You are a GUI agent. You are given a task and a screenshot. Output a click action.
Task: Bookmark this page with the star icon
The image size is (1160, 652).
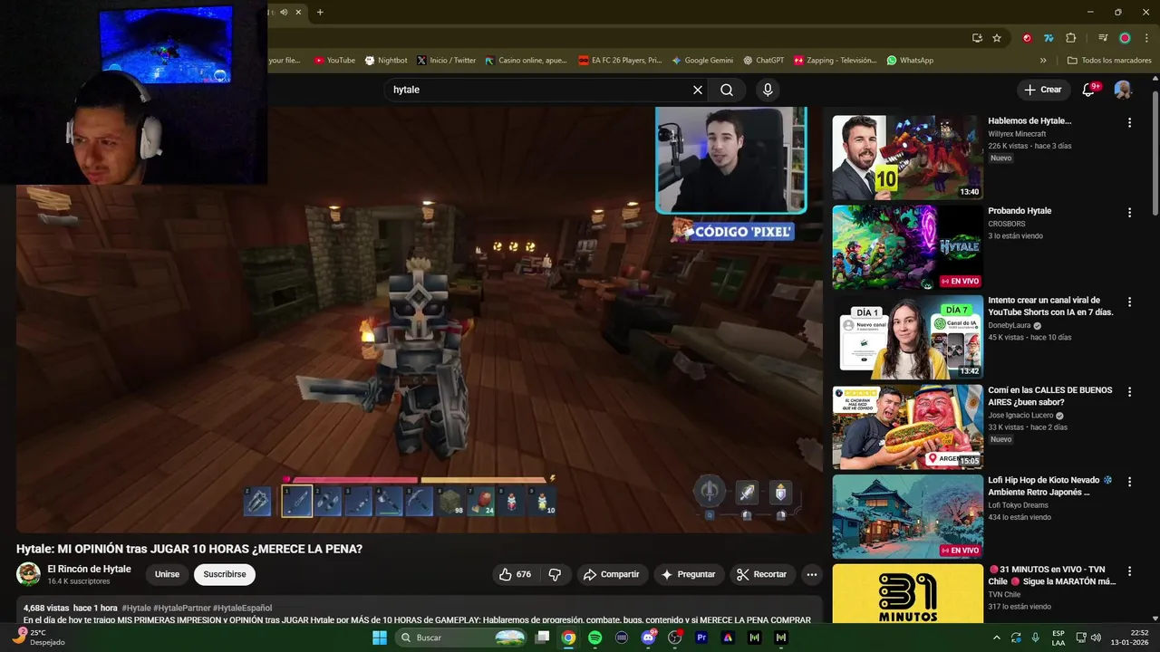997,38
